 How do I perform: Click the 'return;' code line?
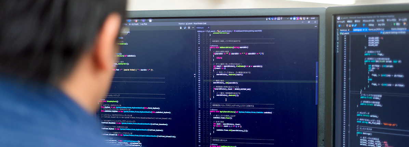[219, 58]
